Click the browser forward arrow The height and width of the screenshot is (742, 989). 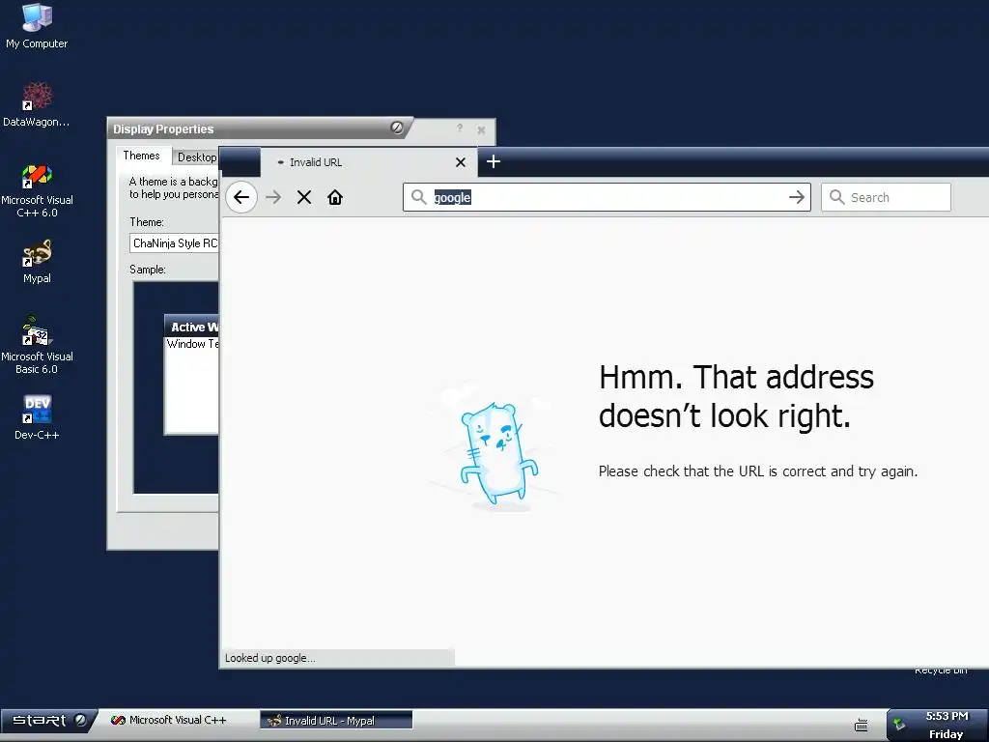click(x=273, y=197)
